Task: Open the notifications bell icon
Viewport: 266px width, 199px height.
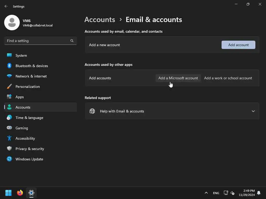Action: pyautogui.click(x=259, y=193)
